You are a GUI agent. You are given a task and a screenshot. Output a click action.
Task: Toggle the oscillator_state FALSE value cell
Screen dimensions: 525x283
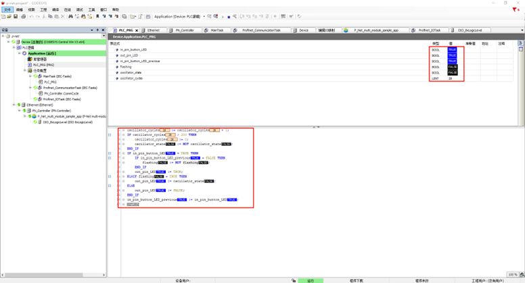coord(452,73)
